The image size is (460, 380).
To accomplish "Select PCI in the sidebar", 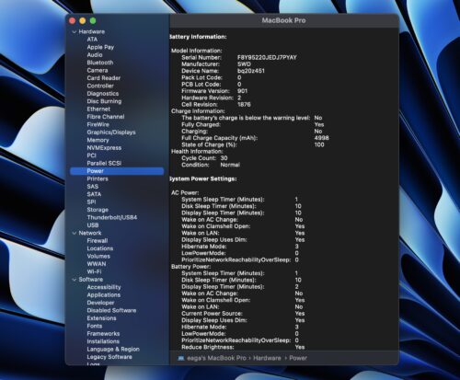I will tap(91, 155).
